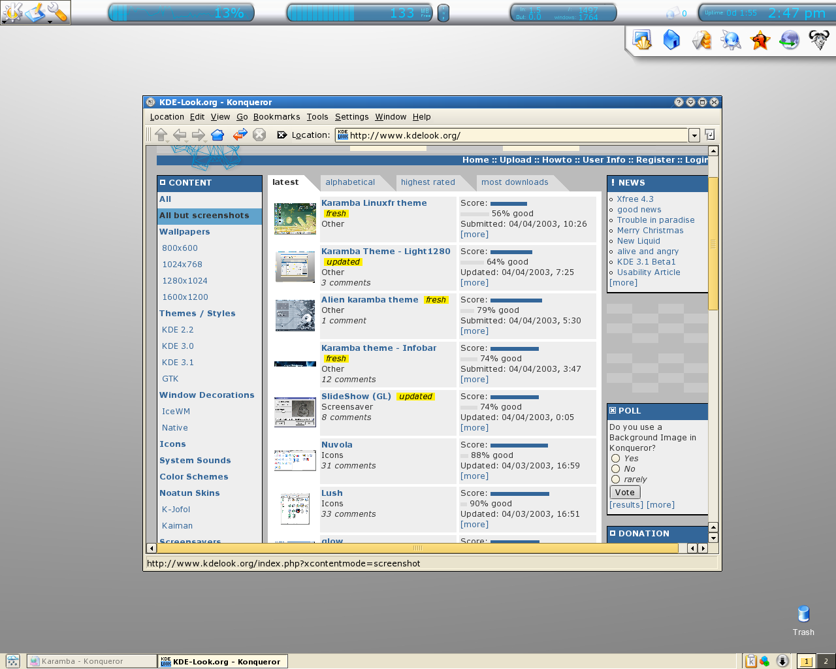Switch to virtual desktop 1
The height and width of the screenshot is (669, 836).
[x=807, y=661]
